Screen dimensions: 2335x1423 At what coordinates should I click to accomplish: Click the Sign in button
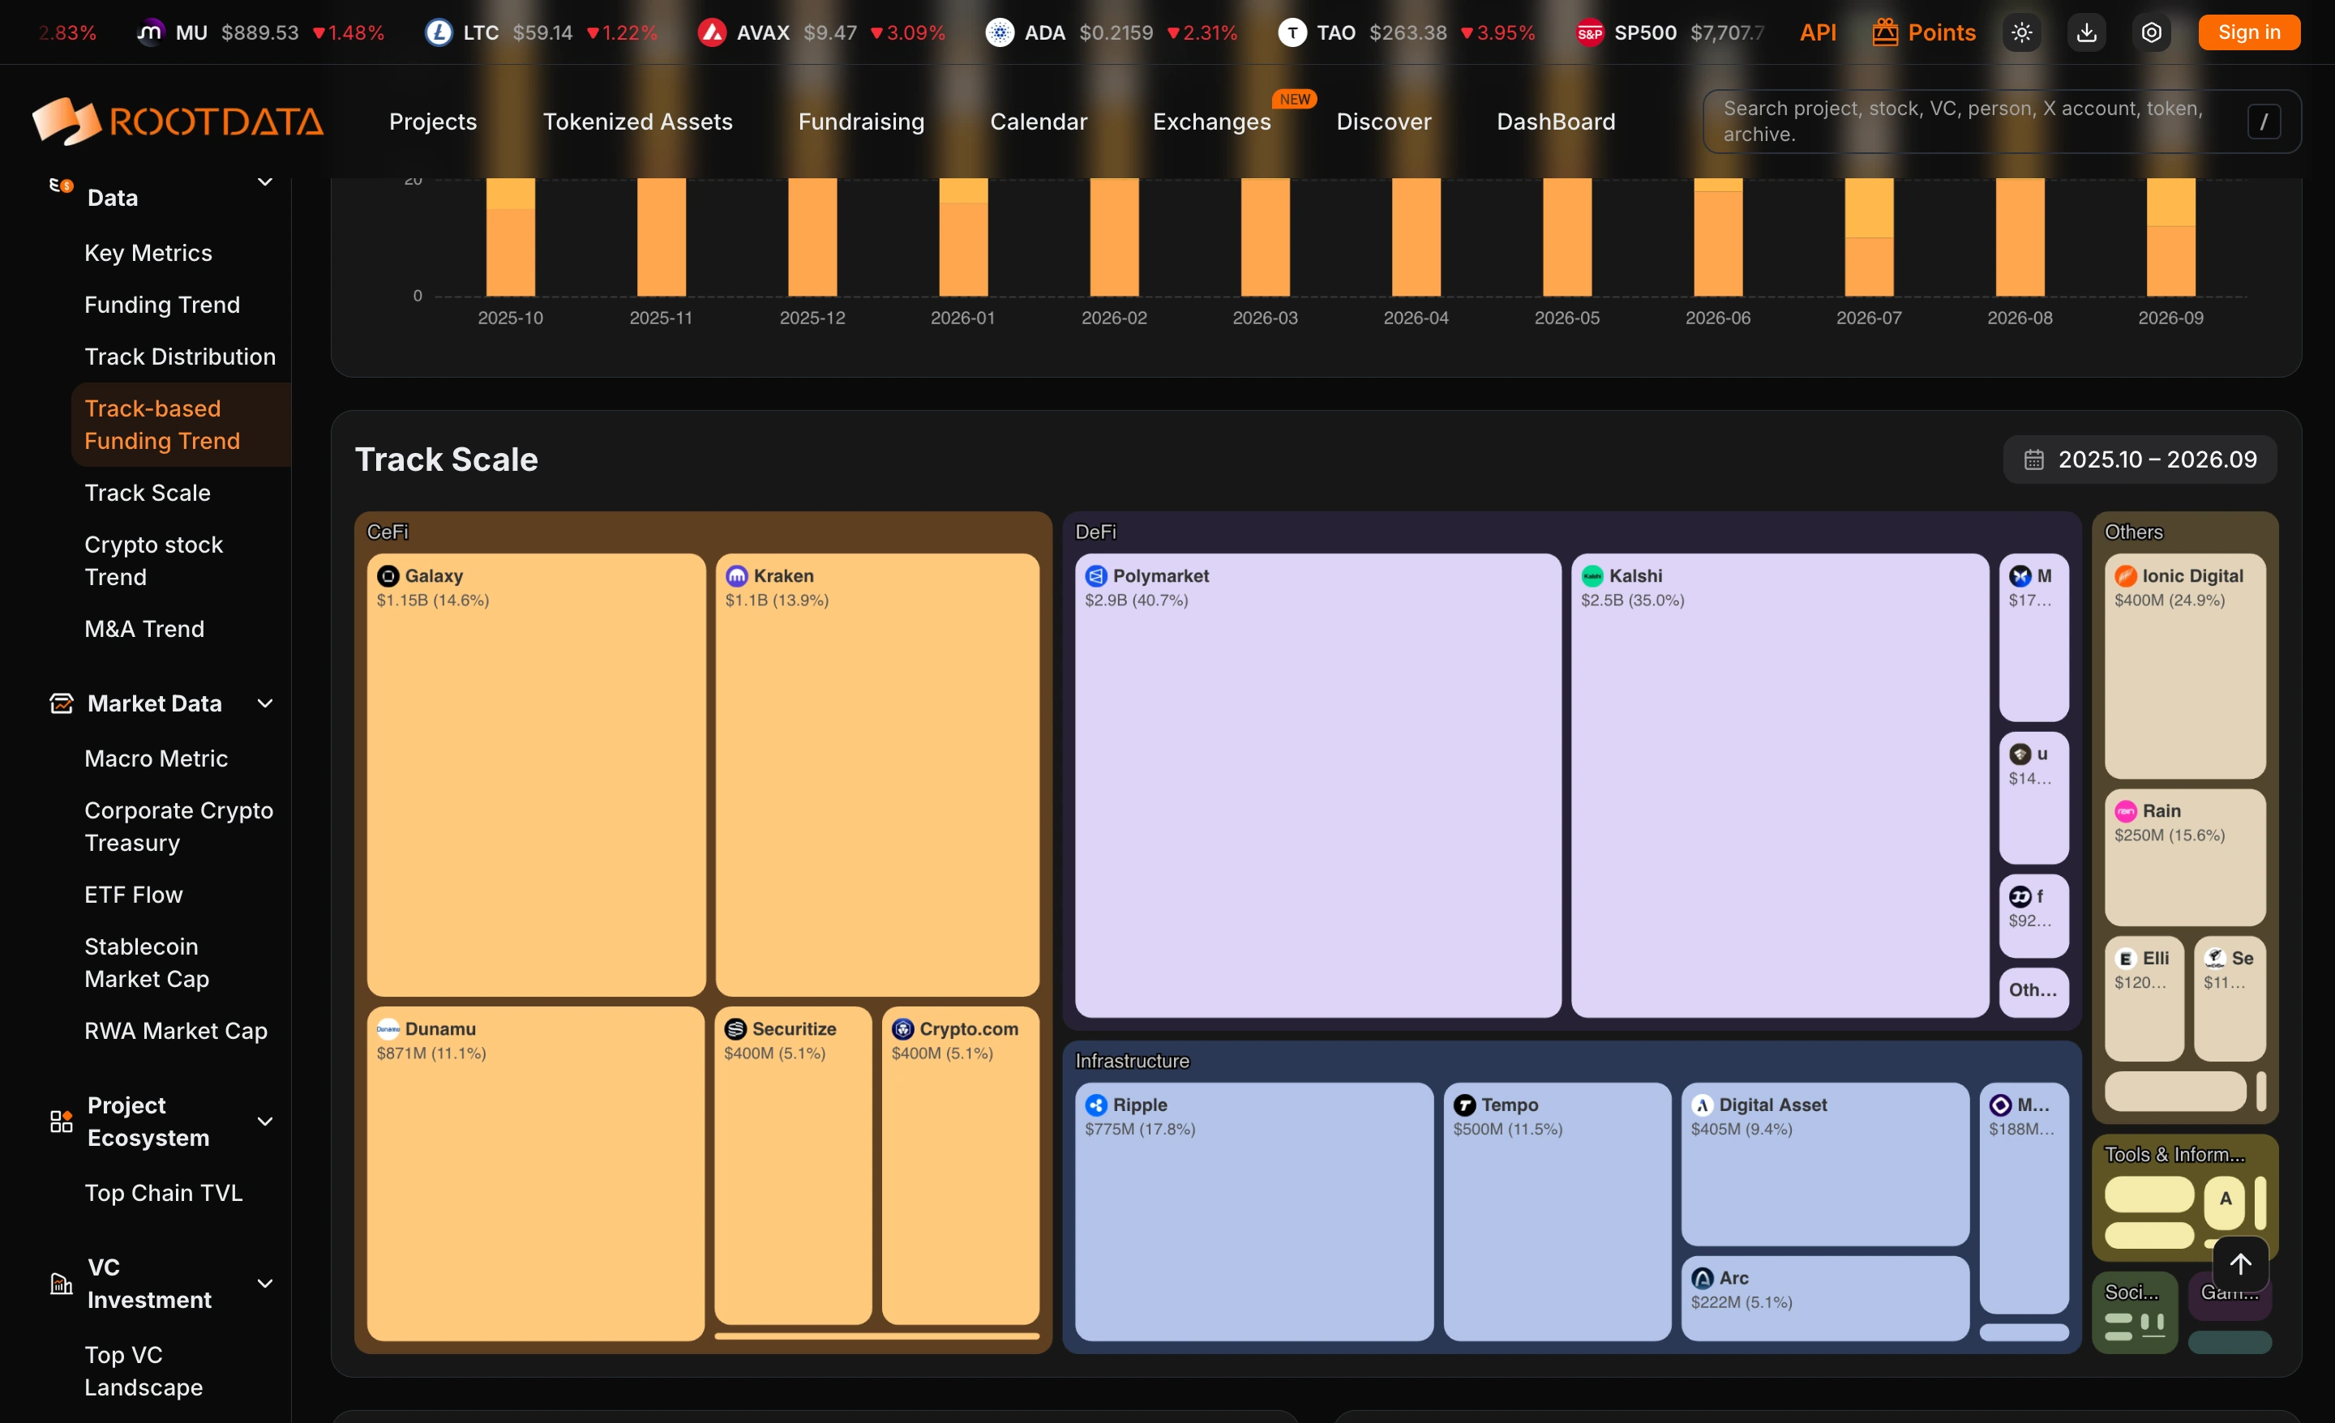coord(2249,32)
